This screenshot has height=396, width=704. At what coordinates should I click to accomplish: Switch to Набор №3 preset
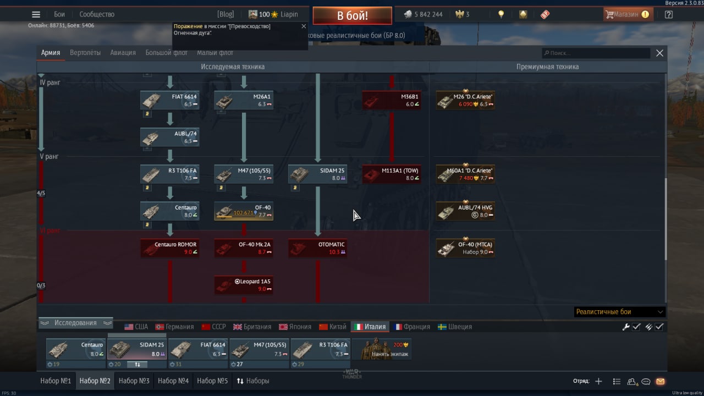point(134,381)
